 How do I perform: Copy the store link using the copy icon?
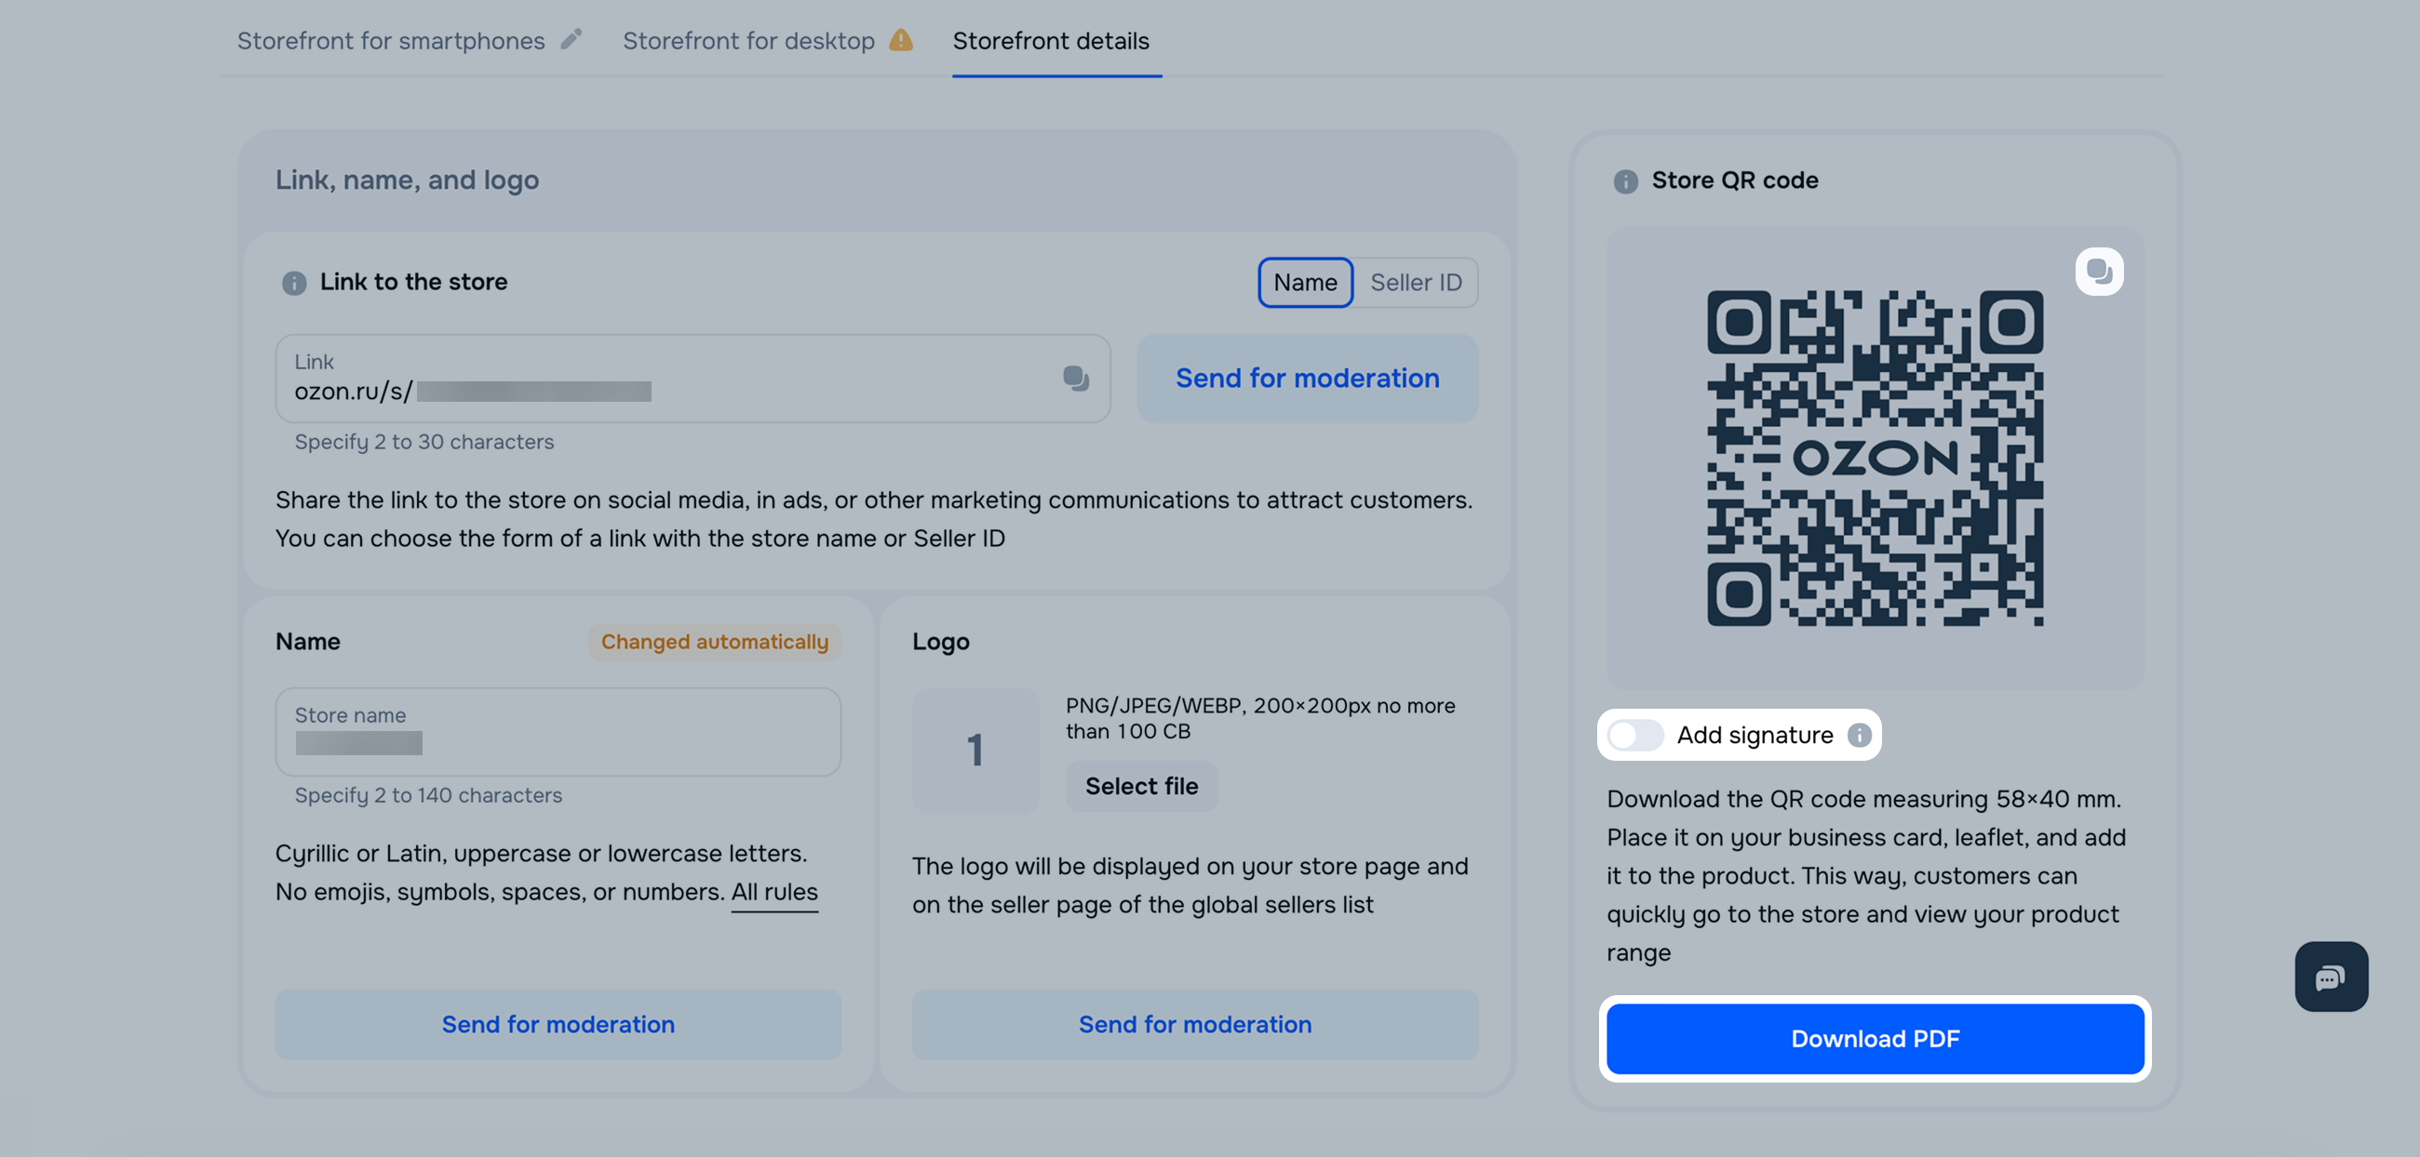pyautogui.click(x=1076, y=379)
